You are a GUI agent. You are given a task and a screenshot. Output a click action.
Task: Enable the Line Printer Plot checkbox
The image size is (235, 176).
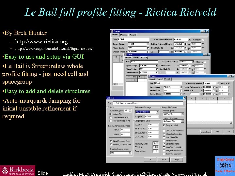(164, 137)
